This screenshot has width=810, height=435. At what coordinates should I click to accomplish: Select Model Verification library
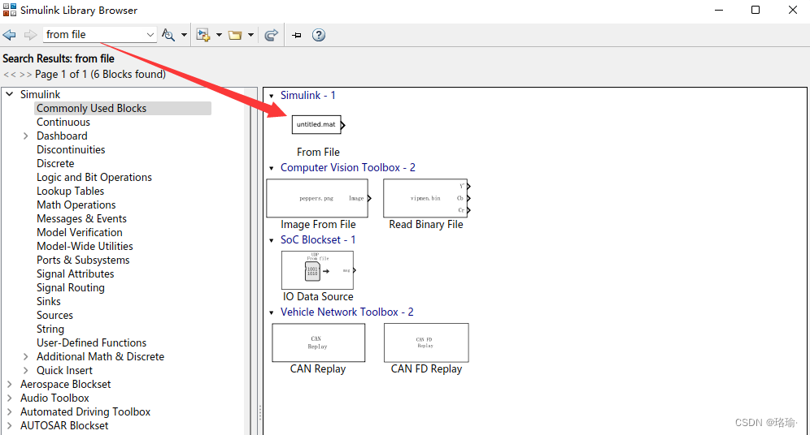pyautogui.click(x=80, y=232)
